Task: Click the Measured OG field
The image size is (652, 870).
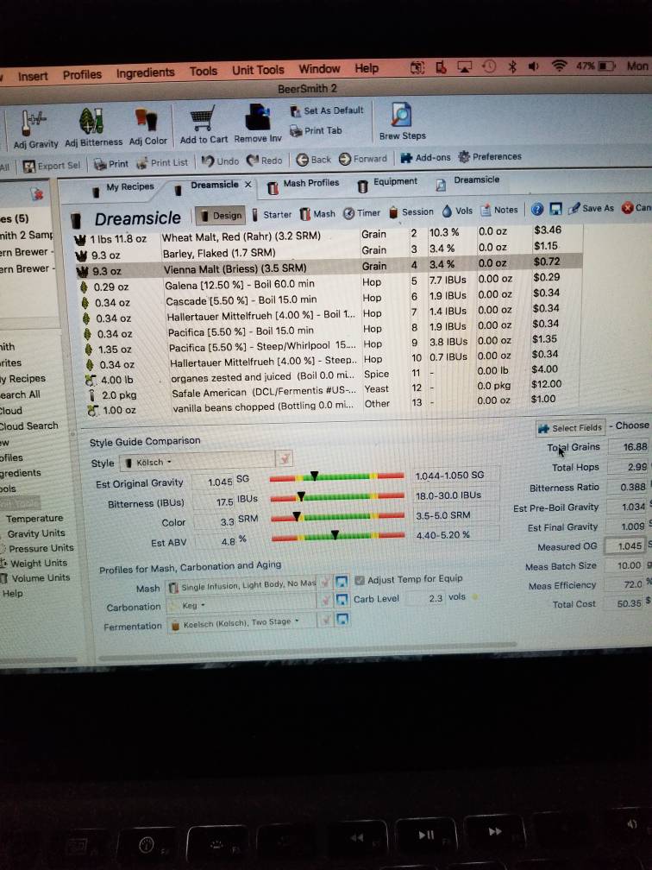Action: [x=624, y=546]
